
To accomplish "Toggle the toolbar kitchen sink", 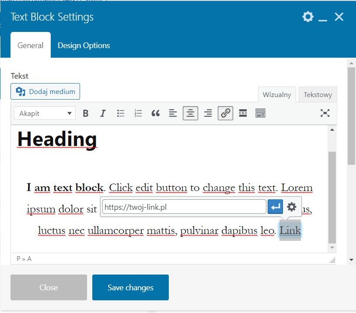I will (260, 113).
